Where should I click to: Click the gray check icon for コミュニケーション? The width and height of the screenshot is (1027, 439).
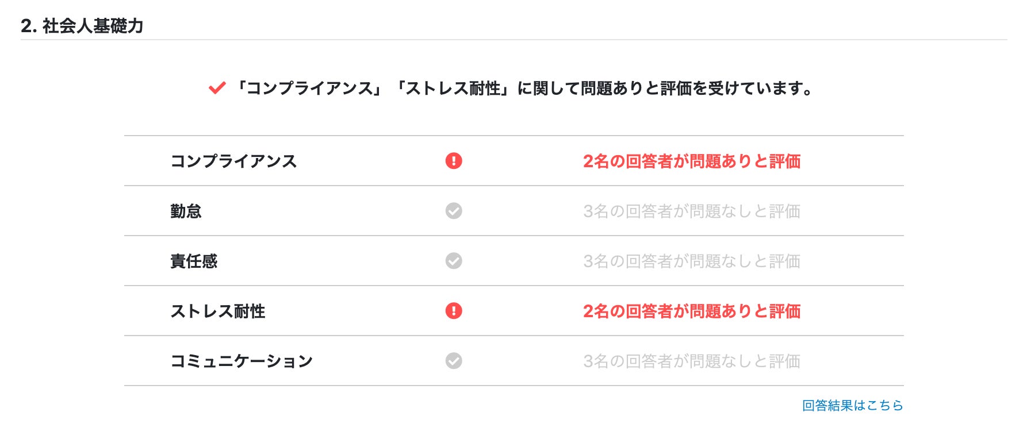coord(454,361)
